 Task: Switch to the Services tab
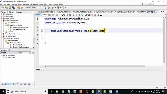point(19,12)
